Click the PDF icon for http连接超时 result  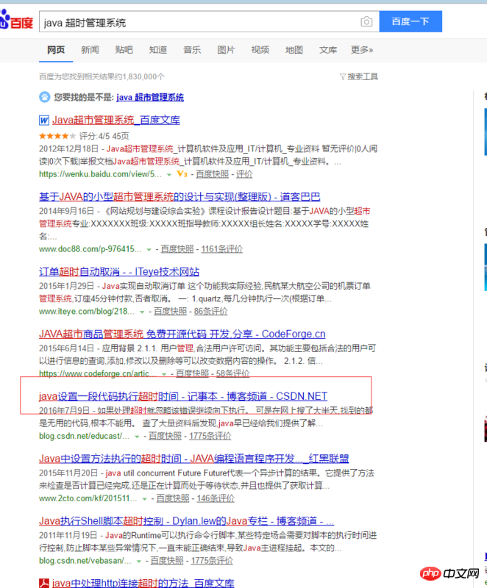tap(44, 583)
